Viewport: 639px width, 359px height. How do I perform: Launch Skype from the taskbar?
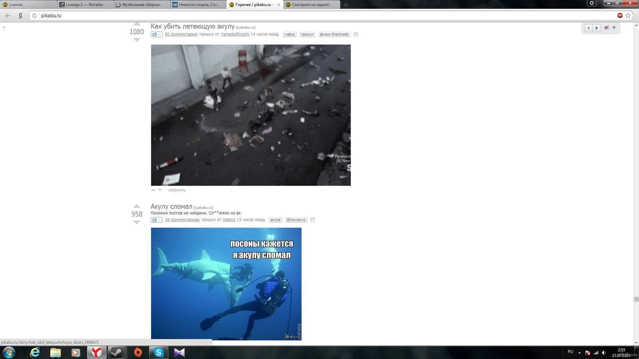[159, 352]
